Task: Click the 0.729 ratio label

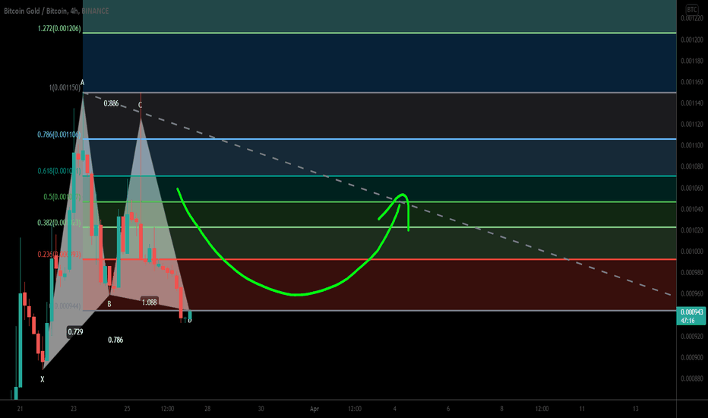Action: tap(75, 331)
